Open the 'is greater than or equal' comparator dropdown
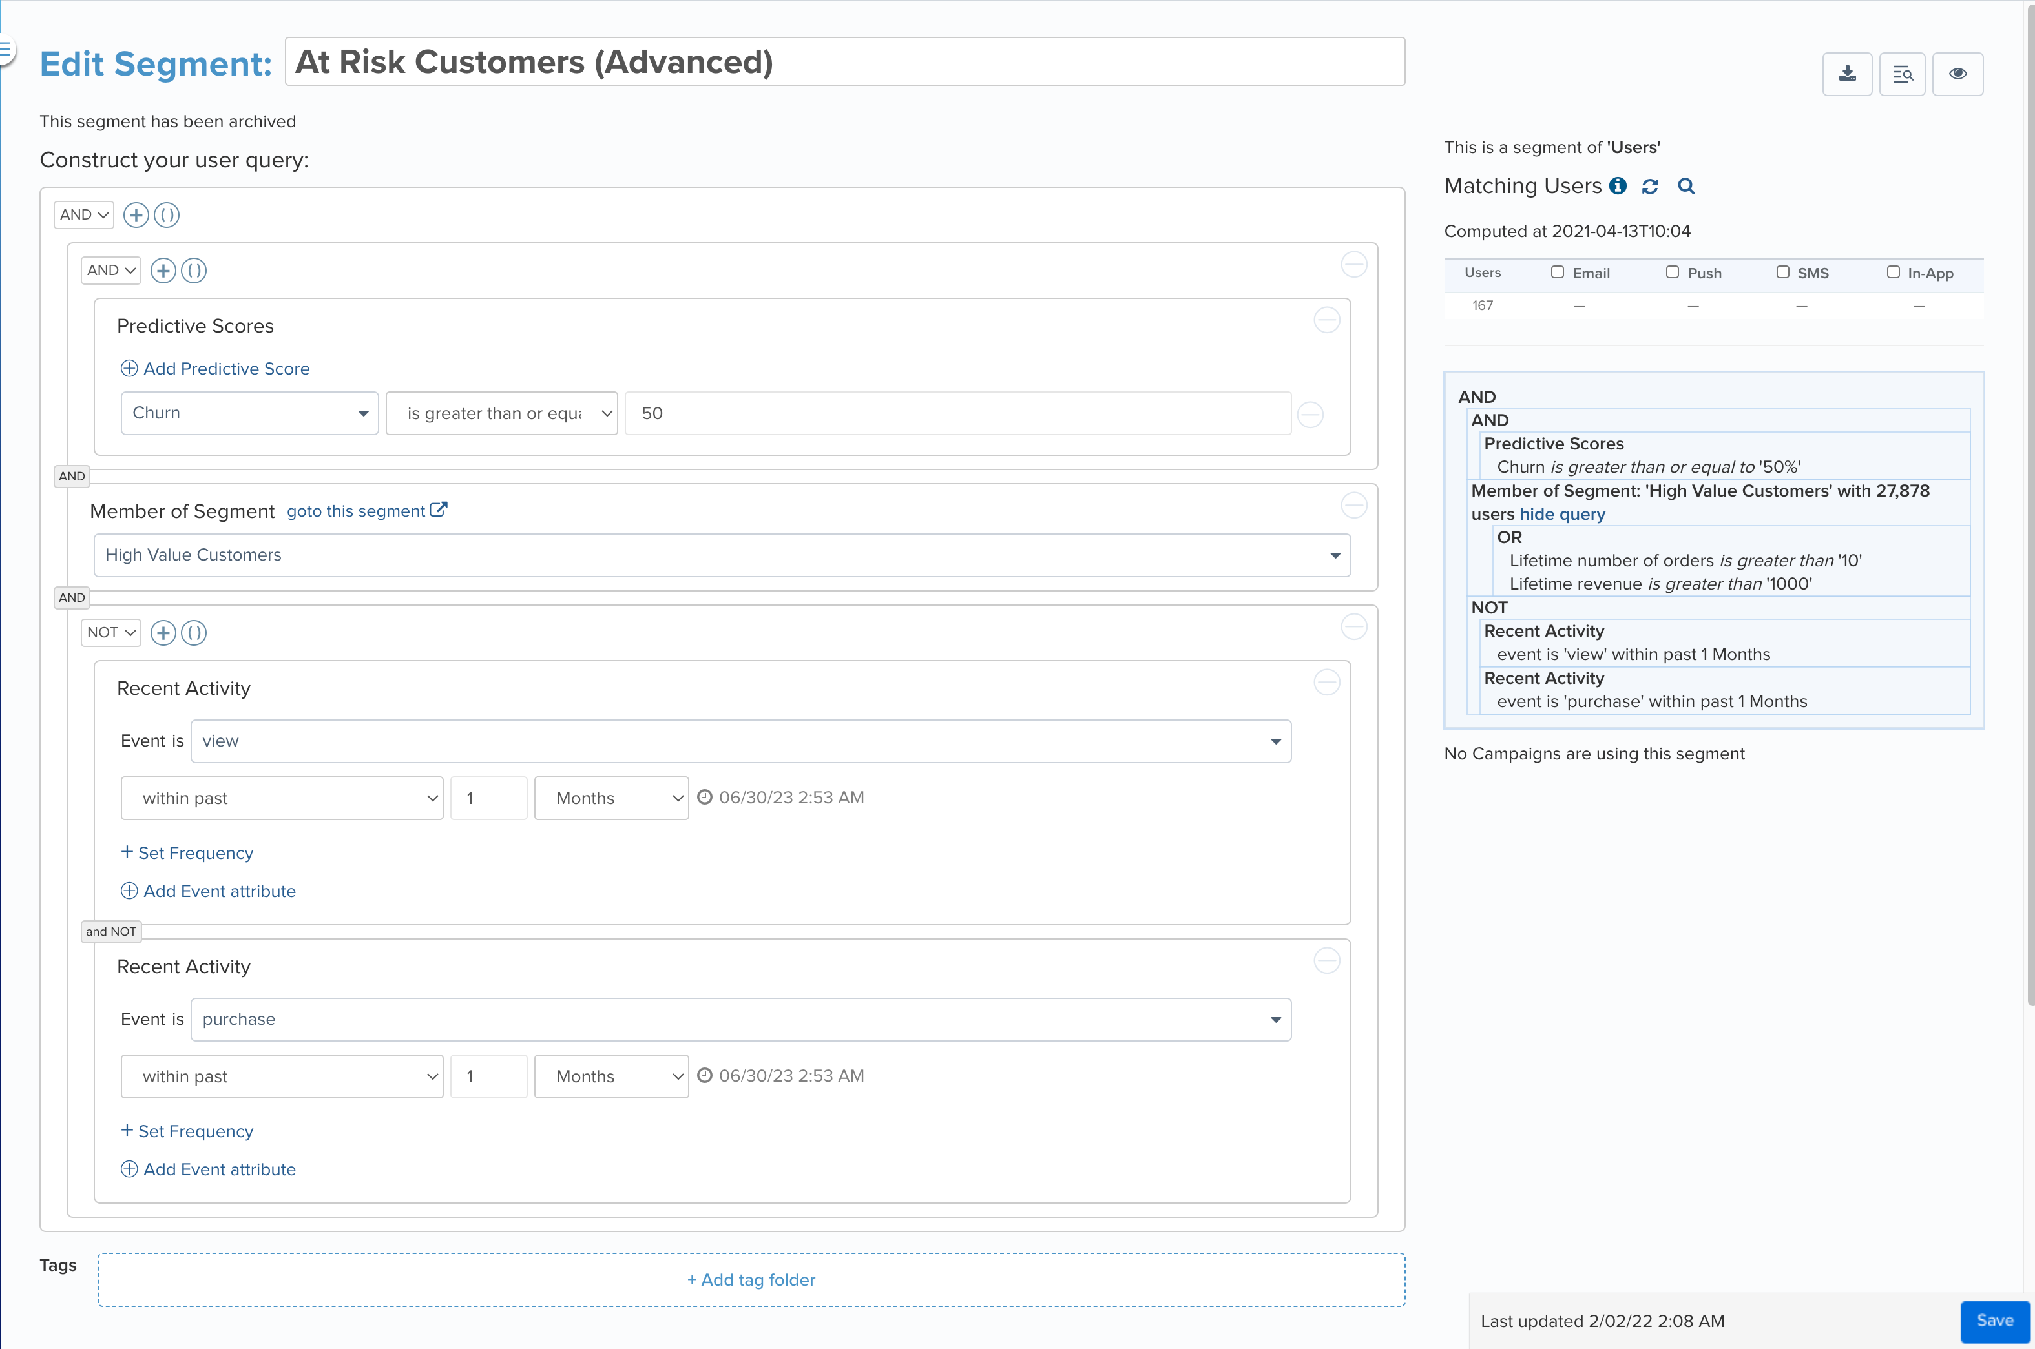2035x1349 pixels. pos(502,413)
